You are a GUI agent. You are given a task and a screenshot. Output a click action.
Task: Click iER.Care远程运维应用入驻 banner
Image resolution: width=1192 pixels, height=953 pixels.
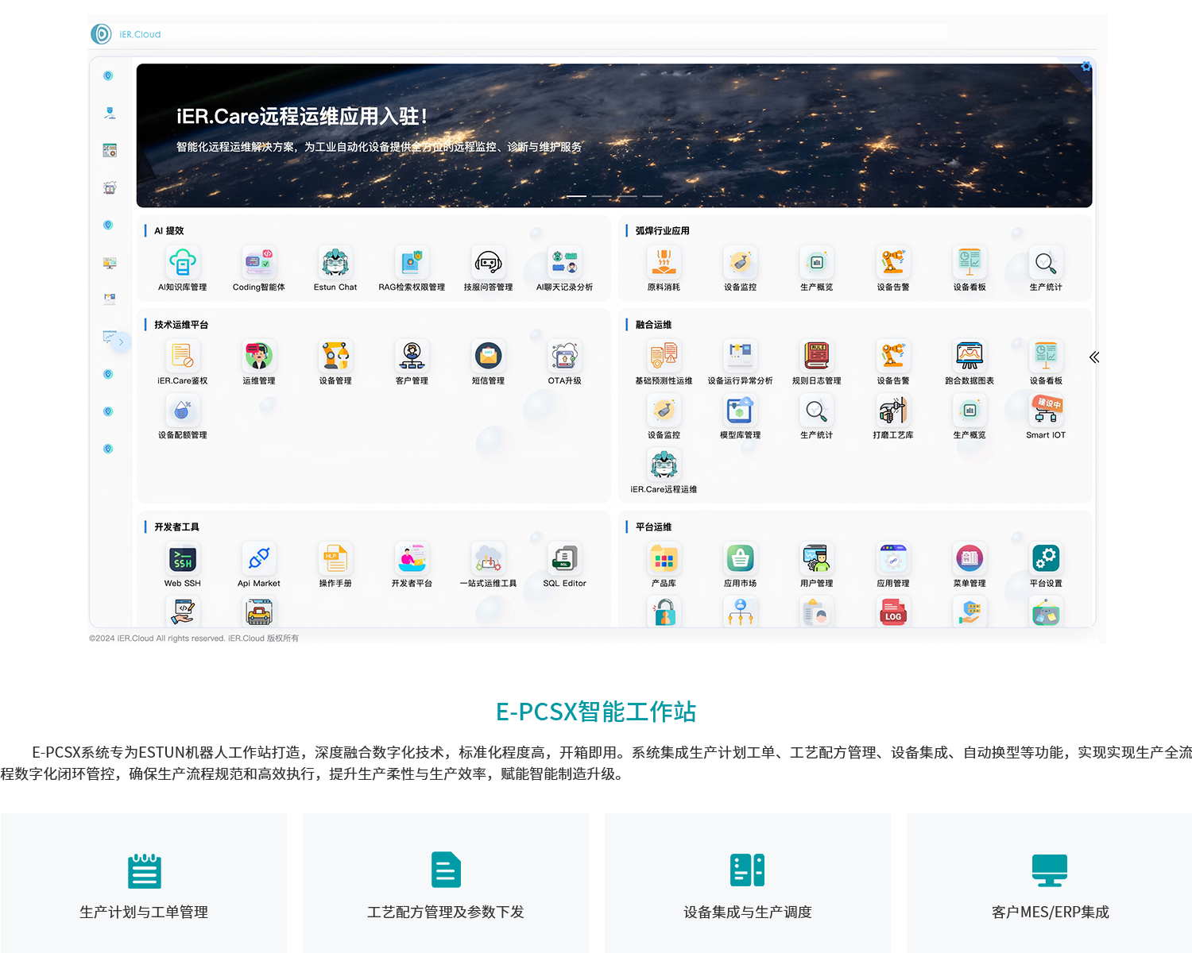click(614, 136)
